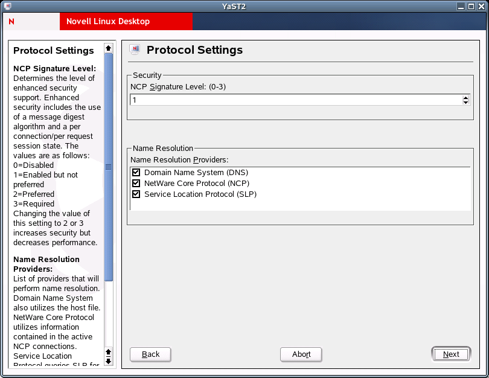Image resolution: width=489 pixels, height=378 pixels.
Task: Click the Novell N logo icon
Action: pyautogui.click(x=11, y=22)
